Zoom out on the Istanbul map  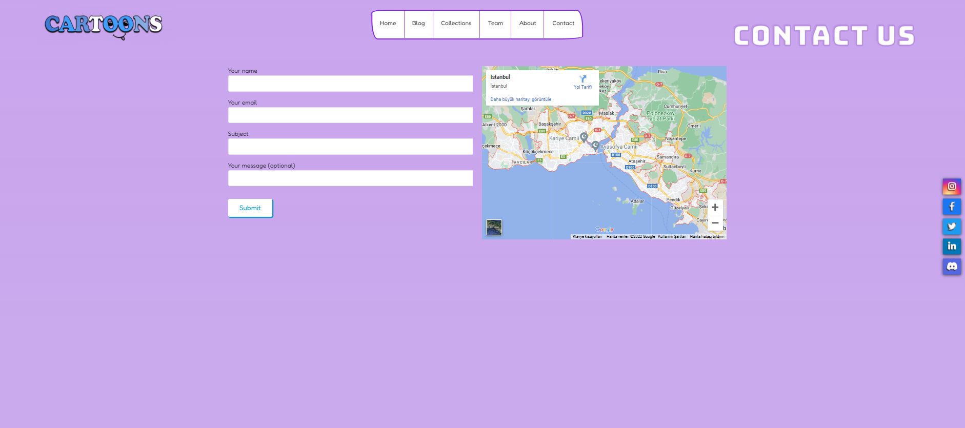[715, 223]
